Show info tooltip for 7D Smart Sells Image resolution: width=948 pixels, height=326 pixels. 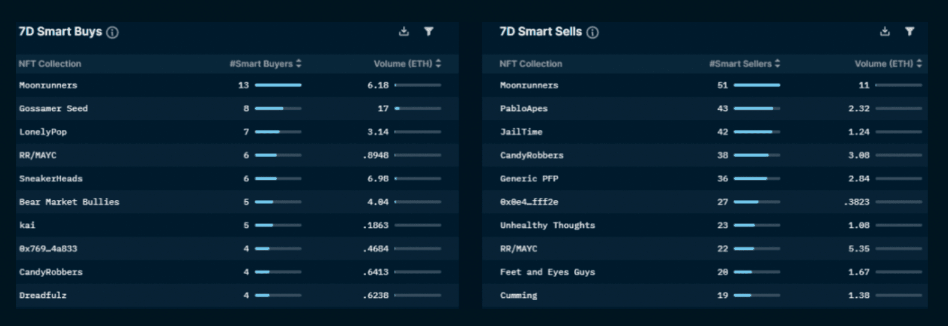click(593, 32)
